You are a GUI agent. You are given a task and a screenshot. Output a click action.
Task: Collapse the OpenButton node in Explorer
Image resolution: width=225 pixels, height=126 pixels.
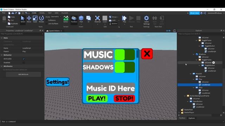tap(188, 101)
